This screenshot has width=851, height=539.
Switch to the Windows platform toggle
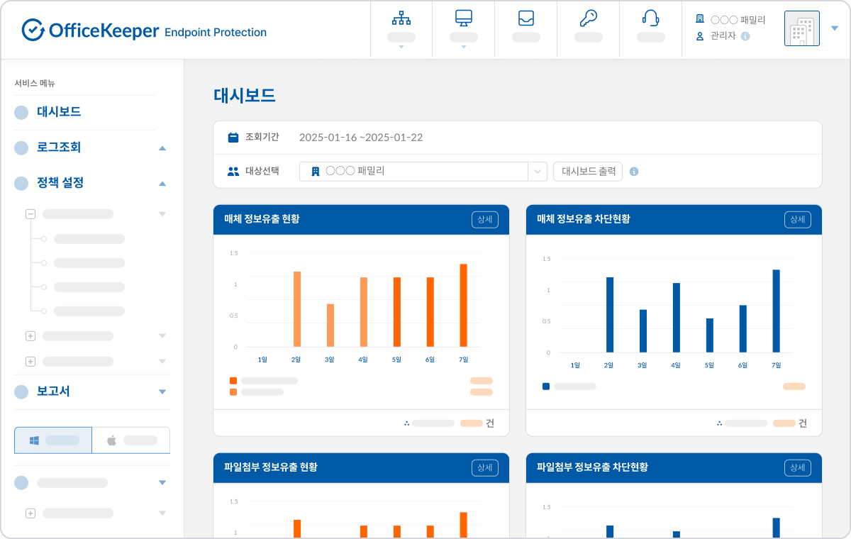pos(53,440)
